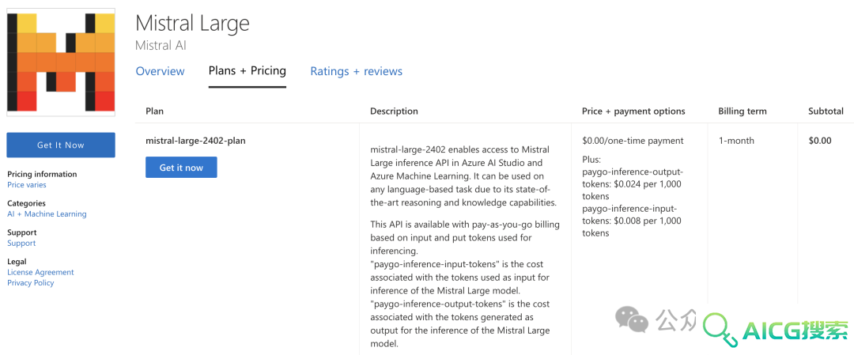This screenshot has height=355, width=854.
Task: Switch to the Overview tab
Action: point(160,71)
